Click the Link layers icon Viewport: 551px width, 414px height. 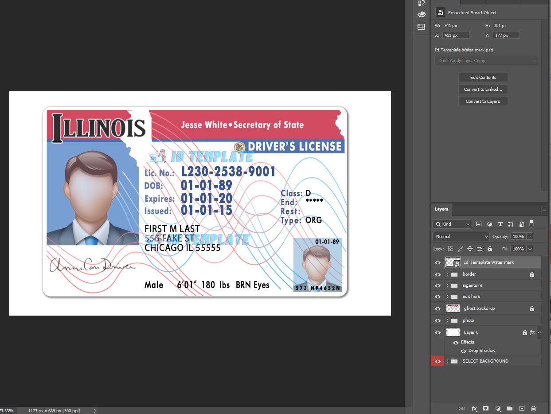pyautogui.click(x=462, y=408)
